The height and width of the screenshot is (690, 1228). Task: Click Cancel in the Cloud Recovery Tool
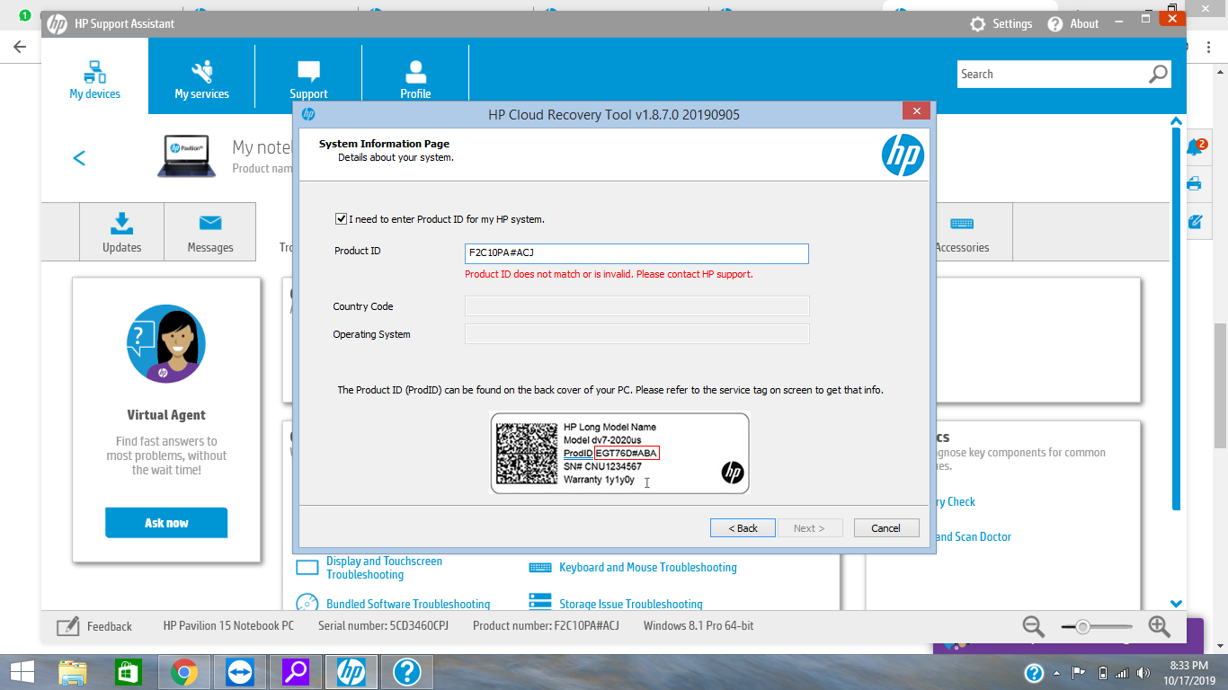click(886, 528)
